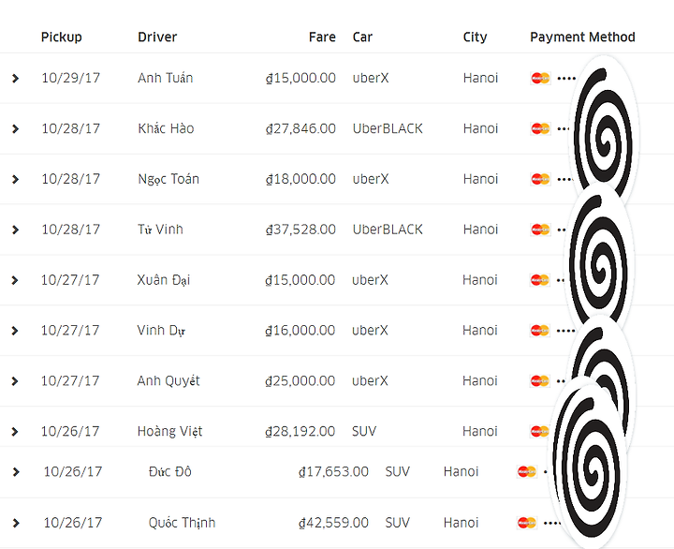Expand the Ngọc Toán trip details arrow
674x549 pixels.
coord(16,179)
